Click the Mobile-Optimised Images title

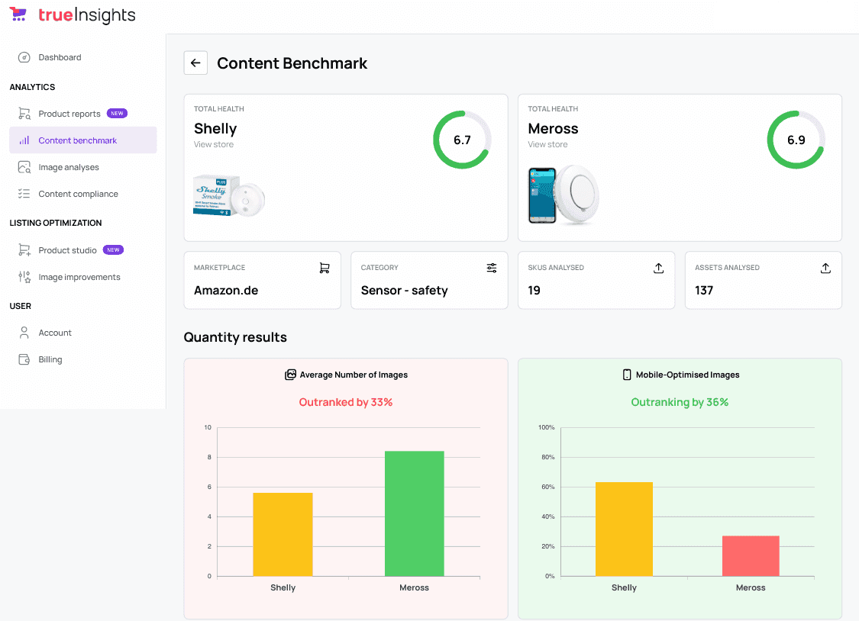(x=687, y=375)
